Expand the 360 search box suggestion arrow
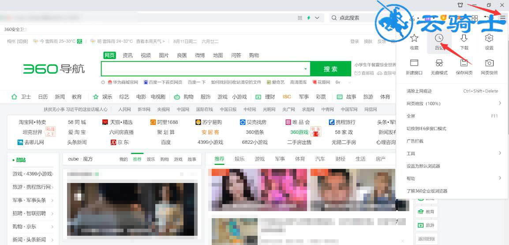The image size is (509, 245). tap(306, 69)
